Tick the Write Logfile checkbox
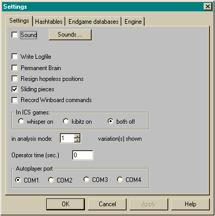 [14, 57]
